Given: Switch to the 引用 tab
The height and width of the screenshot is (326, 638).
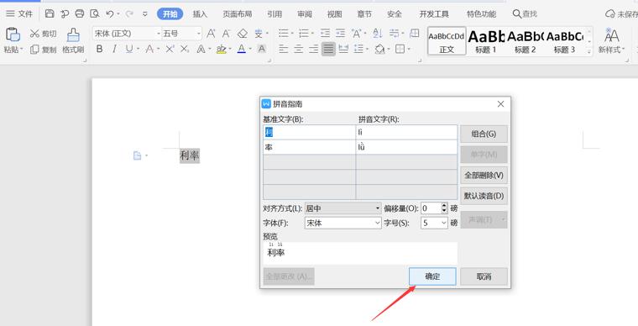Looking at the screenshot, I should [x=275, y=13].
